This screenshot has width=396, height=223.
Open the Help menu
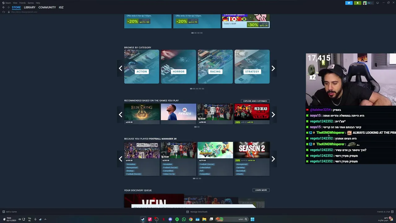[38, 3]
